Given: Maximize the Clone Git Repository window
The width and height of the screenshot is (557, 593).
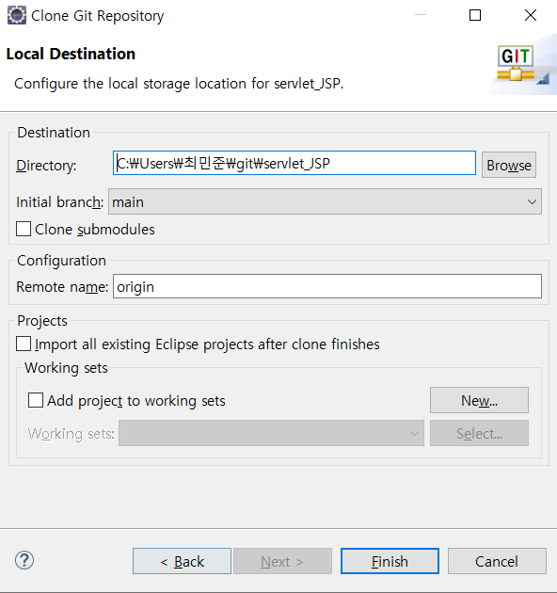Looking at the screenshot, I should (x=475, y=15).
